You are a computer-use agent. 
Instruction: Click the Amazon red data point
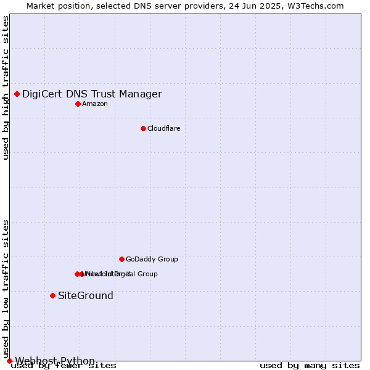[x=78, y=104]
